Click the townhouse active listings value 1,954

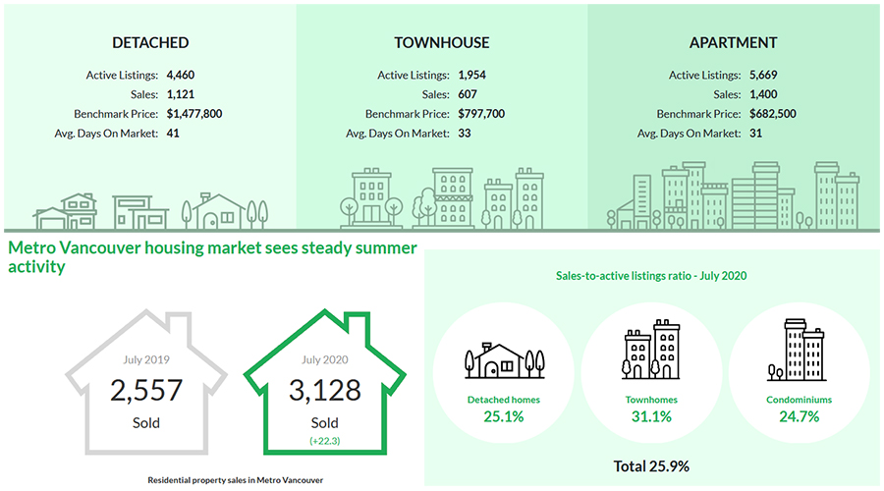[x=471, y=75]
